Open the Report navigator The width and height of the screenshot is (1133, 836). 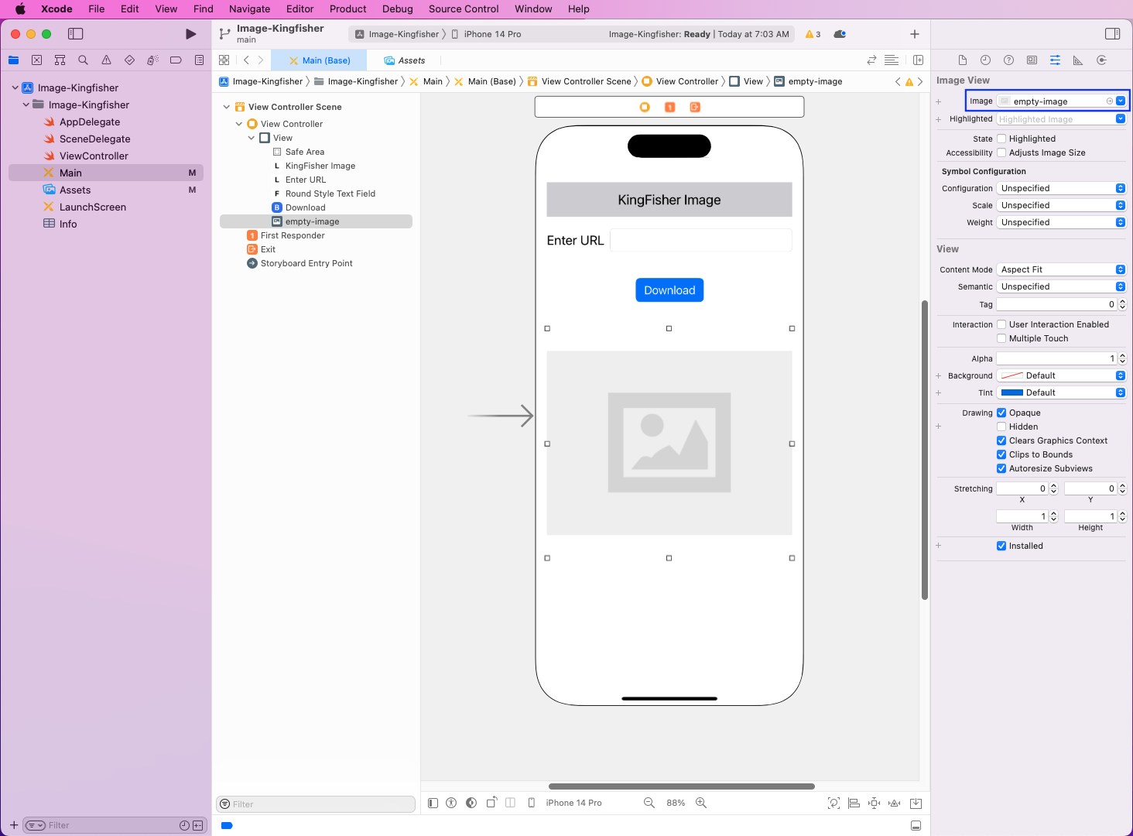[x=199, y=60]
